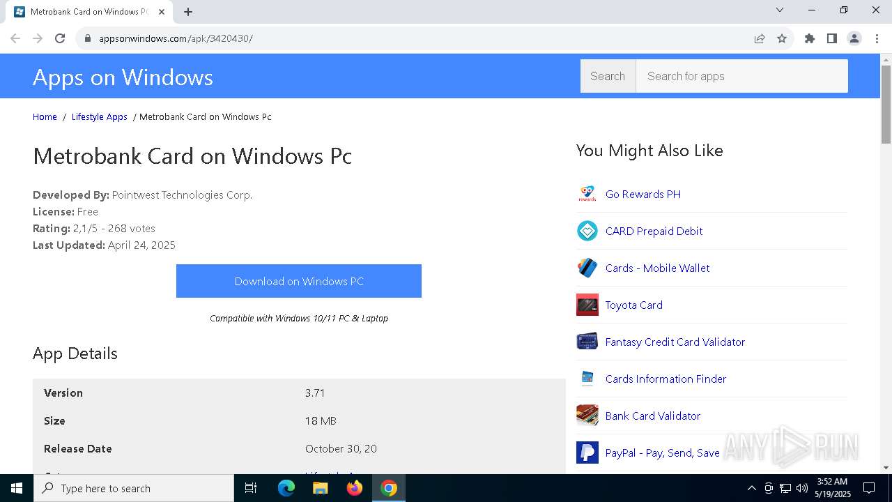Screen dimensions: 892x502
Task: Open the Chrome profile menu
Action: [x=854, y=38]
